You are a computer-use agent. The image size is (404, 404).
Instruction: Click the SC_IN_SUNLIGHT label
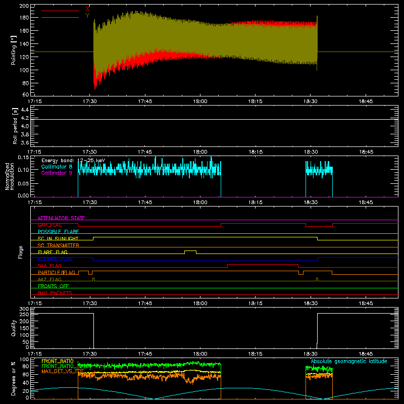[58, 238]
